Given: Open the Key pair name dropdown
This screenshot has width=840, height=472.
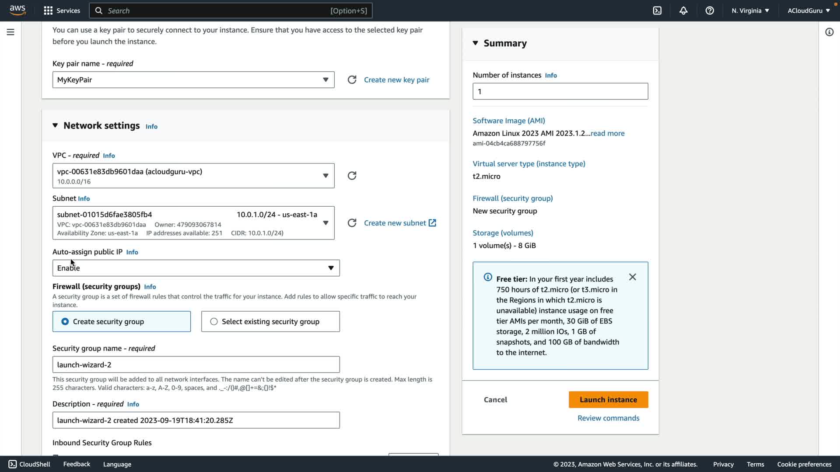Looking at the screenshot, I should (x=193, y=80).
